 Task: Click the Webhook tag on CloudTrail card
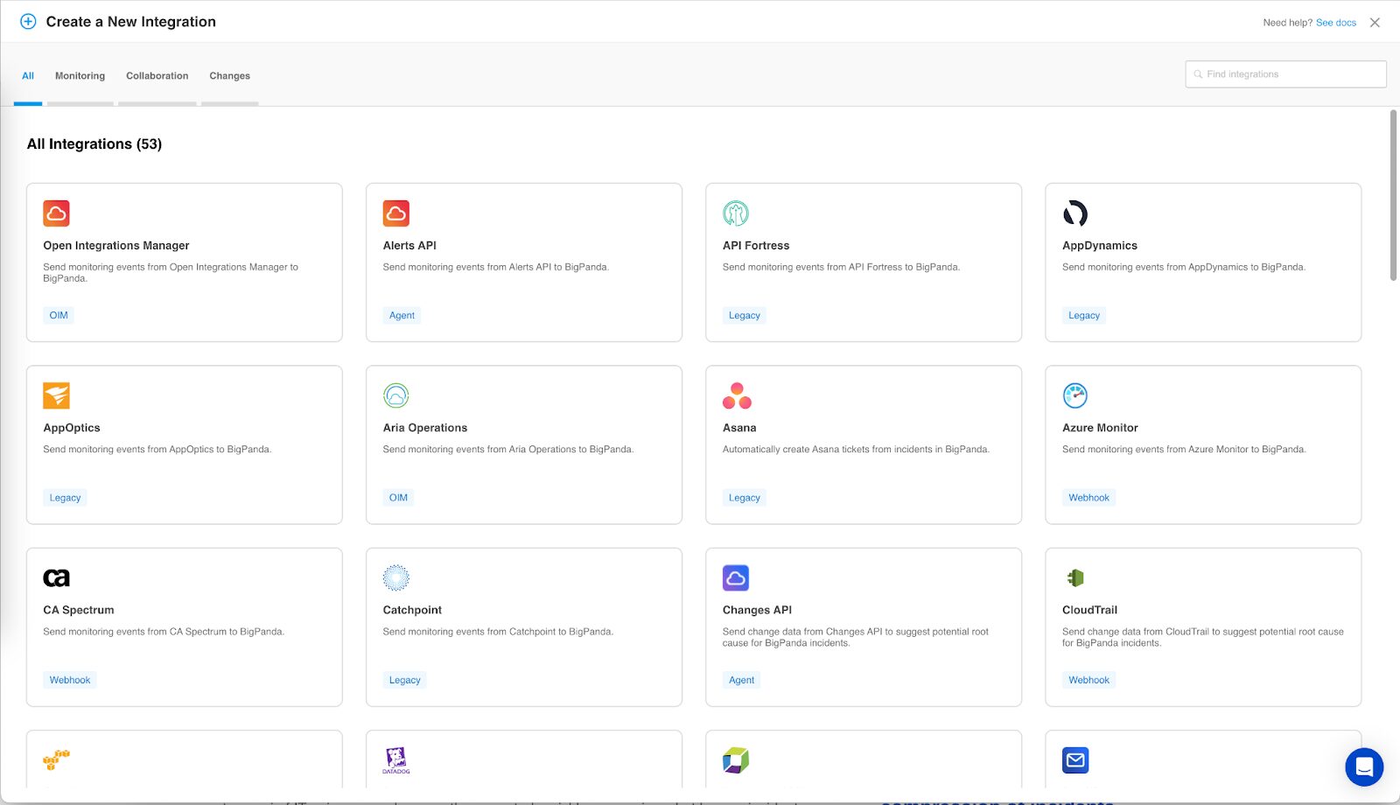click(x=1088, y=680)
